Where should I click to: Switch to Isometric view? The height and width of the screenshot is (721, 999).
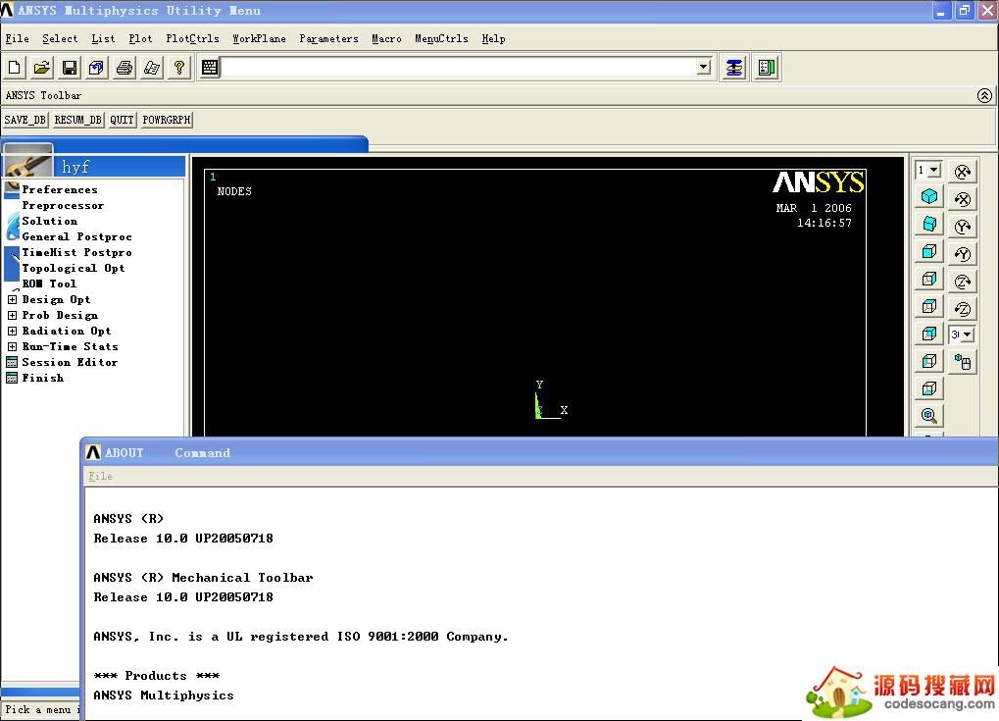(x=929, y=196)
